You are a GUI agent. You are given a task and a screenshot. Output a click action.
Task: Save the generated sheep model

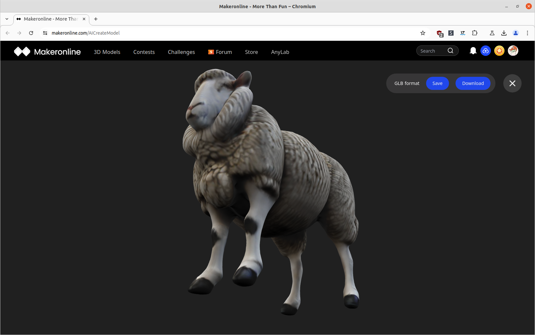click(438, 83)
